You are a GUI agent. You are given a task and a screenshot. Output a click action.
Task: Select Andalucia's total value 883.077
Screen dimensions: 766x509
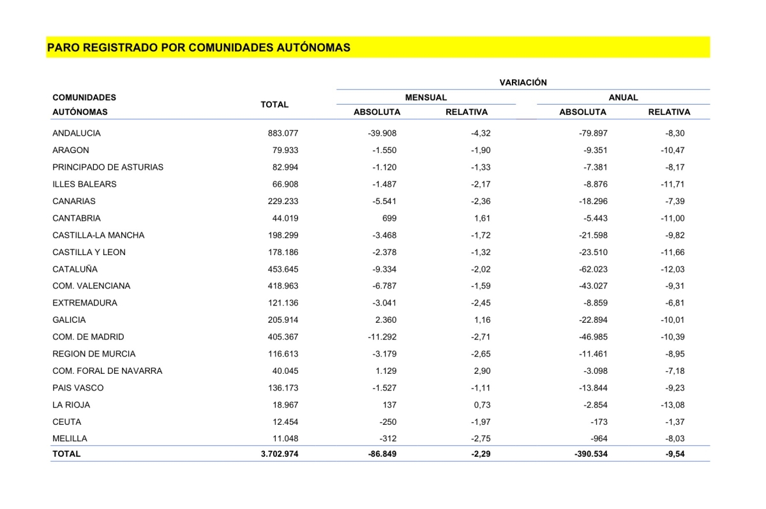pos(283,133)
